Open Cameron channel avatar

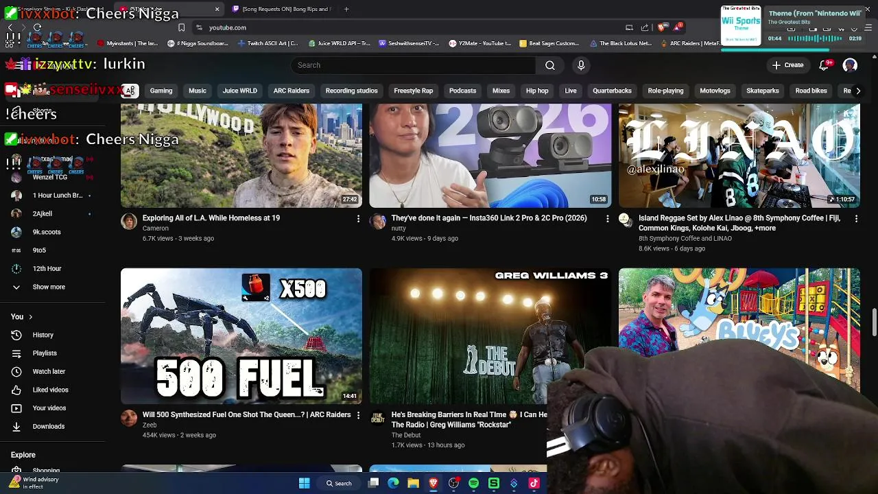(x=129, y=221)
